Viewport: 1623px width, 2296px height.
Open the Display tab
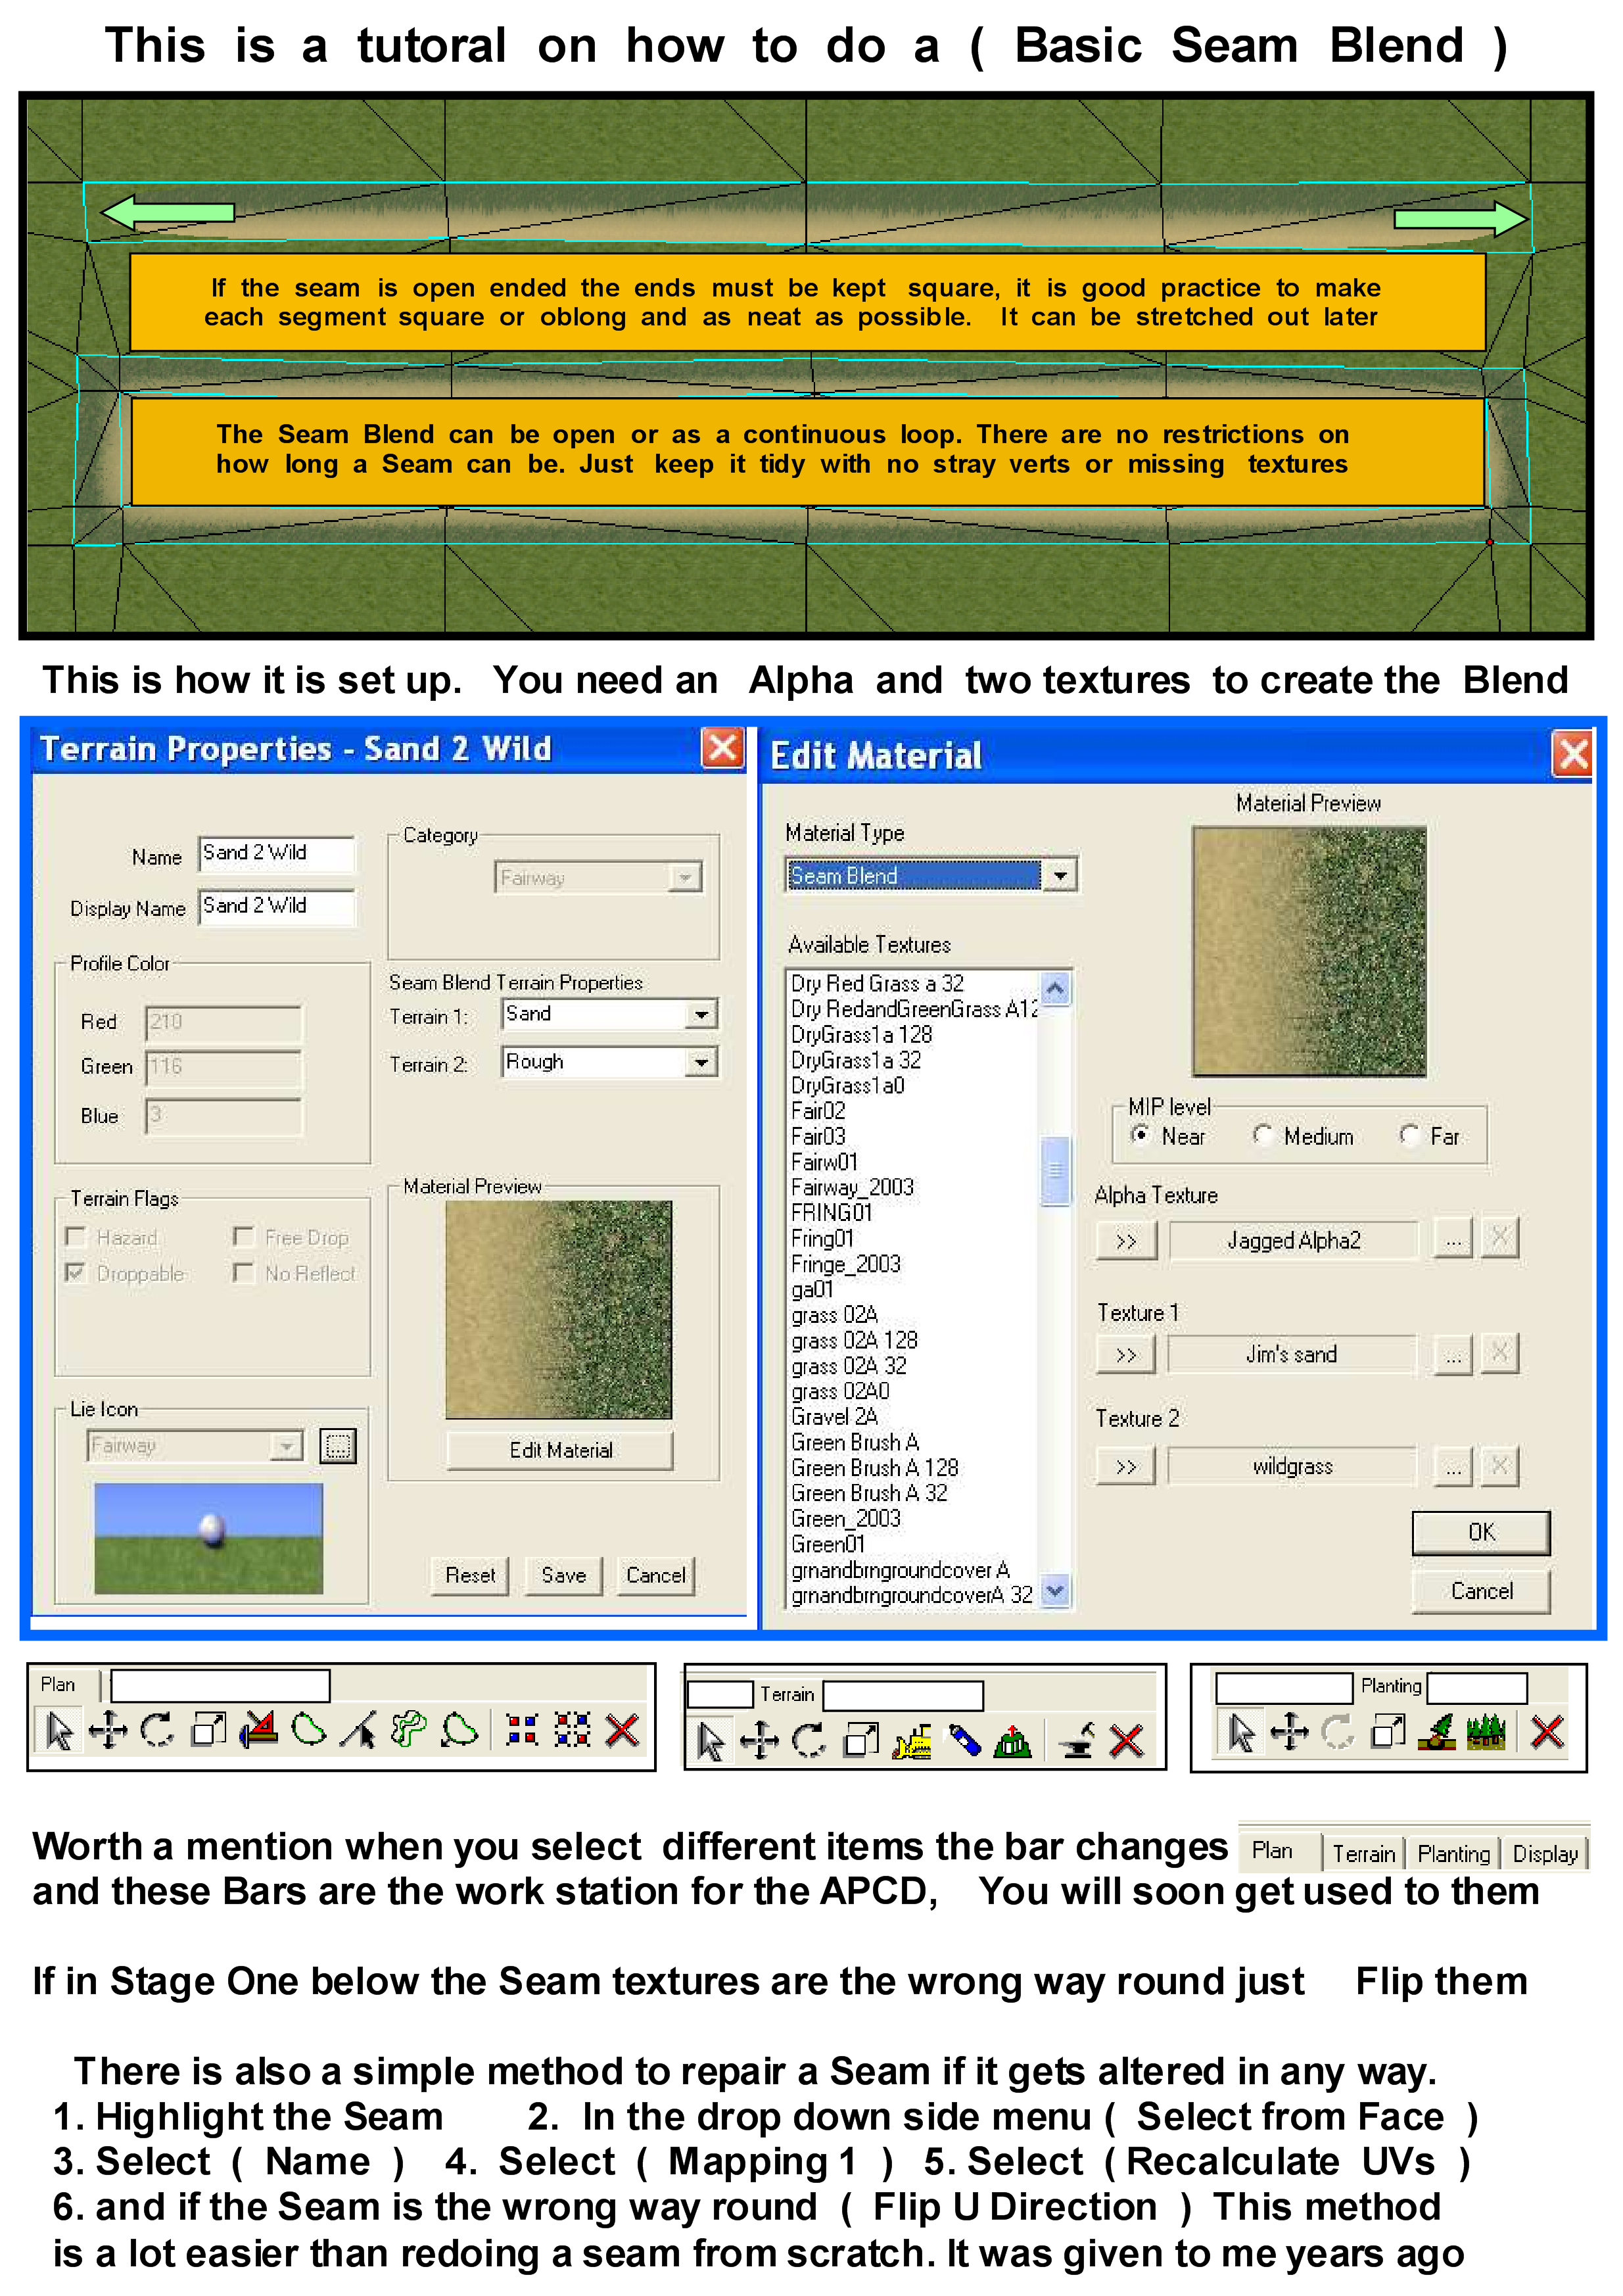pos(1545,1852)
